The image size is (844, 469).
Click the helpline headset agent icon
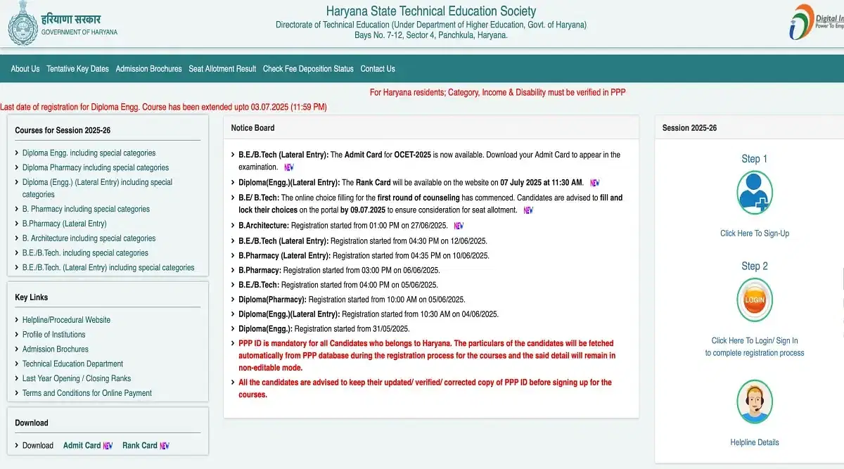coord(755,401)
